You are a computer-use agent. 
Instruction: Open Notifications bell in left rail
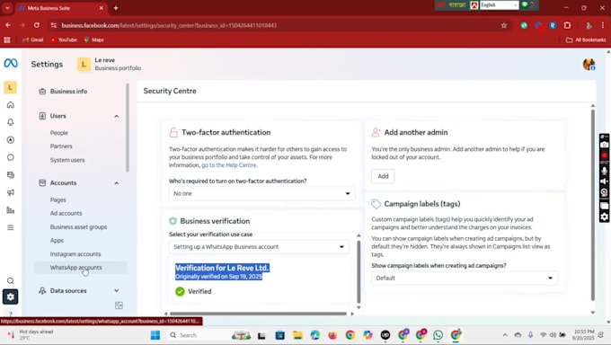pyautogui.click(x=11, y=122)
